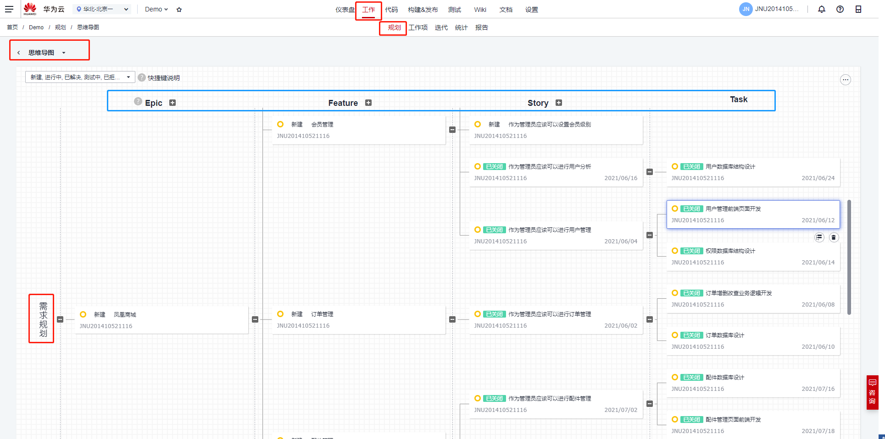This screenshot has height=439, width=885.
Task: Switch to the 统计 sub-tab
Action: [462, 27]
